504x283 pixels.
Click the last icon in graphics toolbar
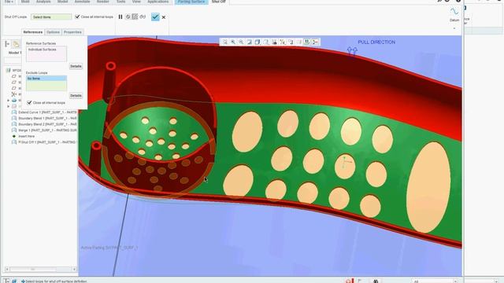315,42
